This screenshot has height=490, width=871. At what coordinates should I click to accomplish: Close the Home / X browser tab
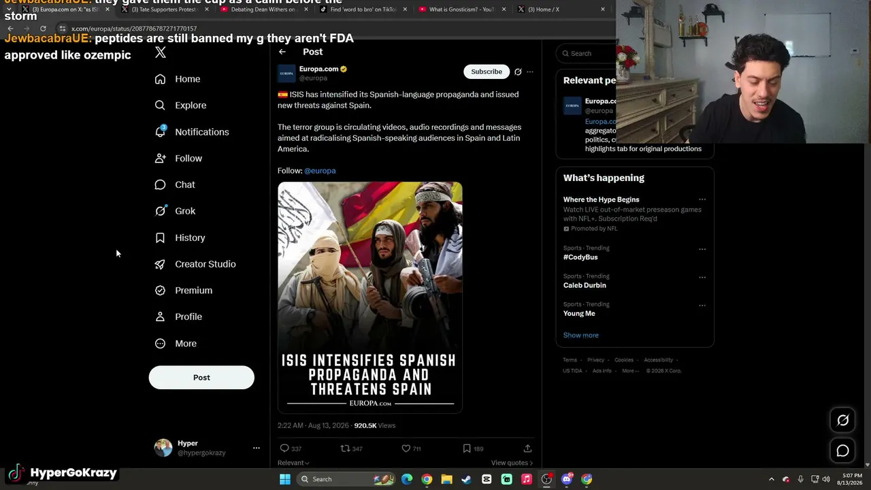click(602, 10)
